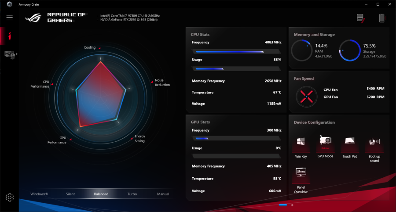Click the Energy Saving radar label
396x212 pixels.
[140, 138]
